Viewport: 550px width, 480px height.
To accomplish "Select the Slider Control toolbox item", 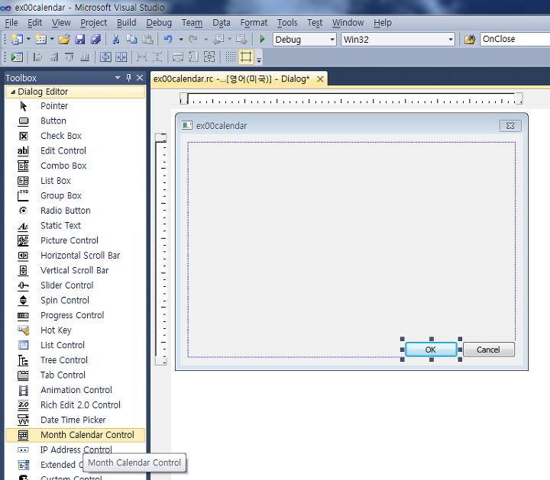I will 75,285.
